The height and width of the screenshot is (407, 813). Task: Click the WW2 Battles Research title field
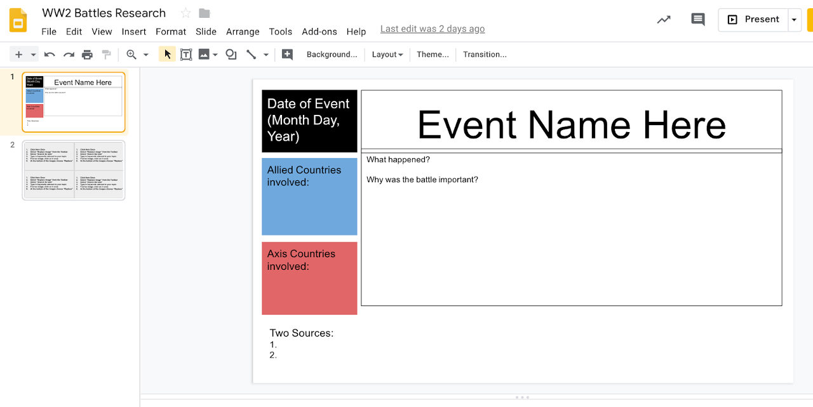[x=104, y=13]
